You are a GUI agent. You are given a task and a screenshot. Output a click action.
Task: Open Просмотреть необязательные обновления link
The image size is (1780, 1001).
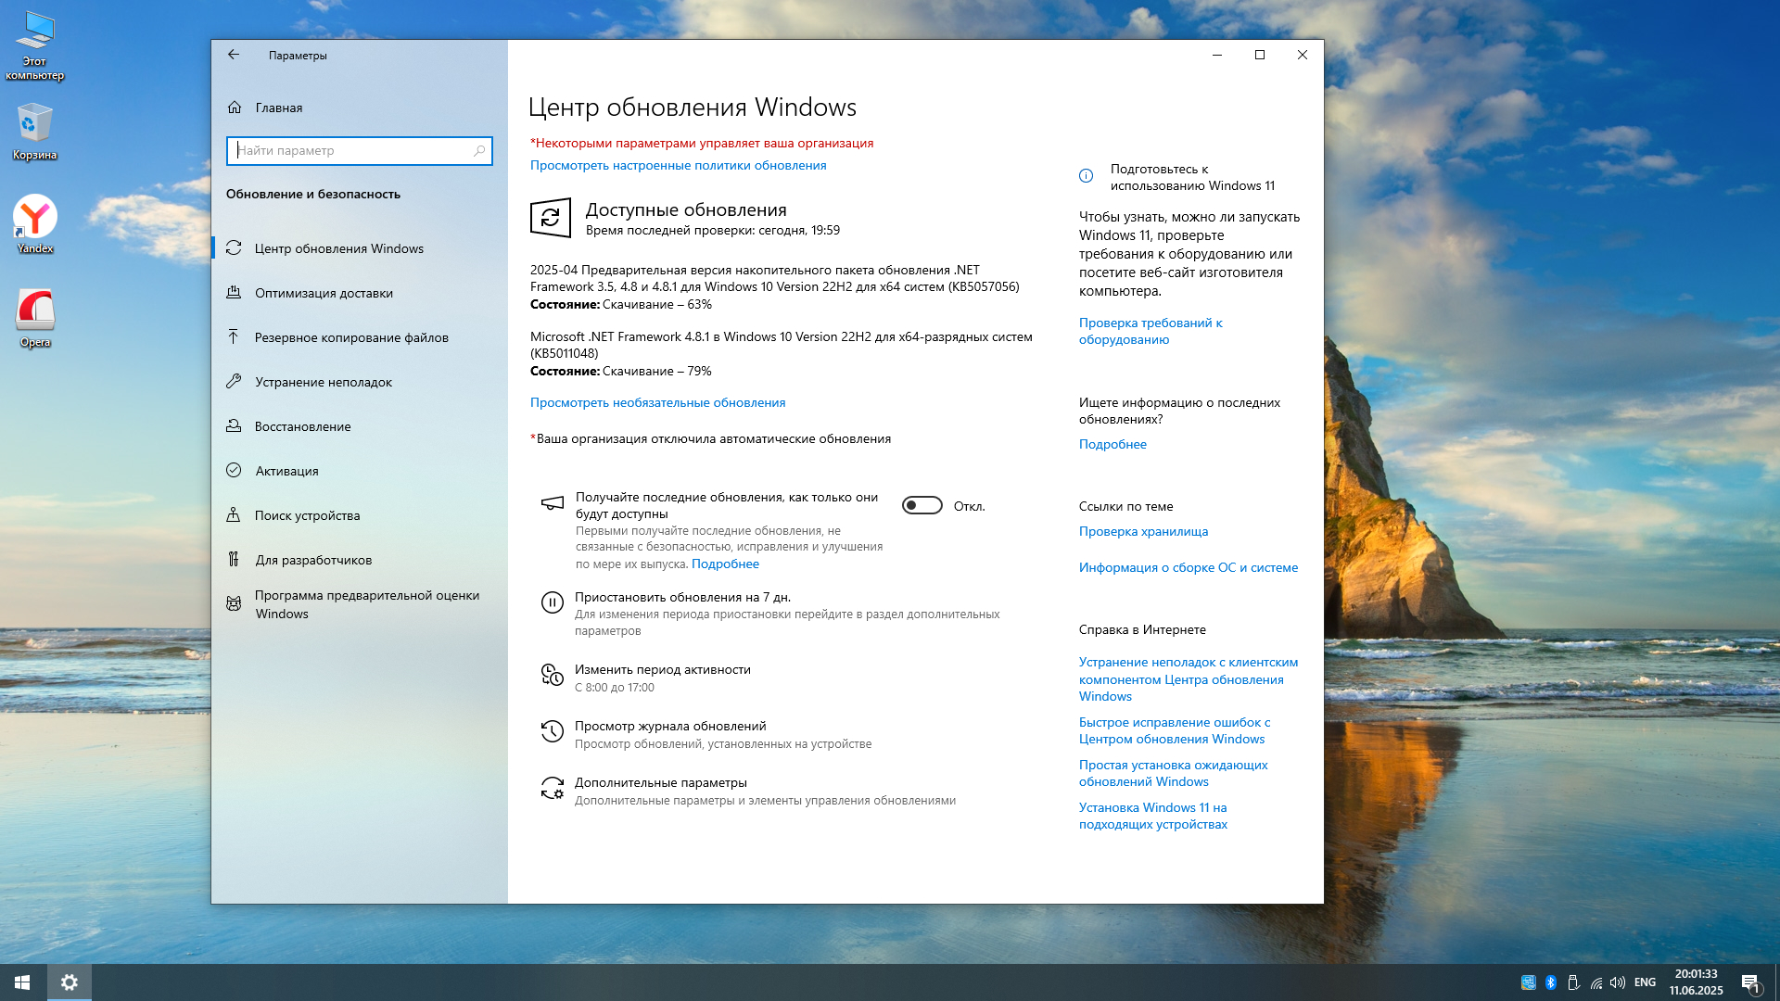point(657,402)
